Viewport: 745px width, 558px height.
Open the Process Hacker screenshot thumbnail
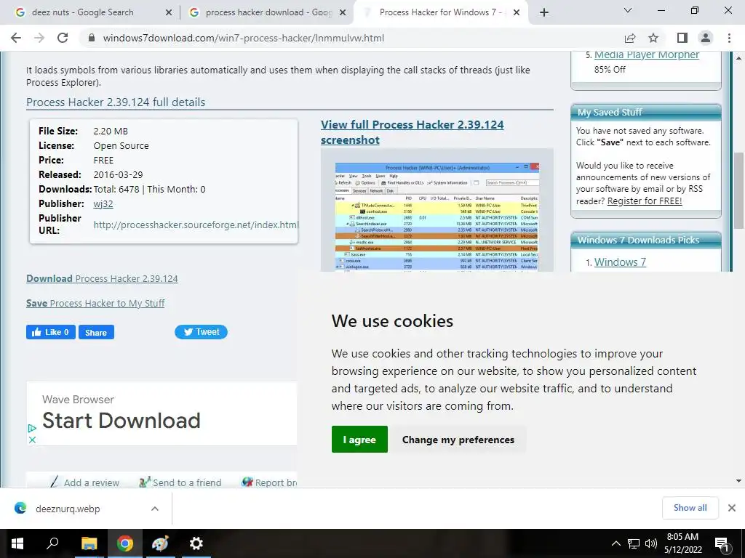click(437, 217)
